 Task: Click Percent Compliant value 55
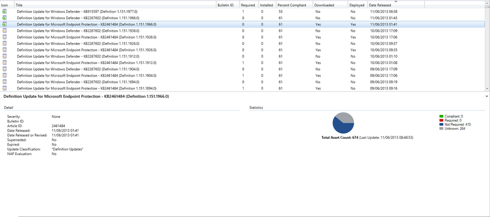pos(281,12)
